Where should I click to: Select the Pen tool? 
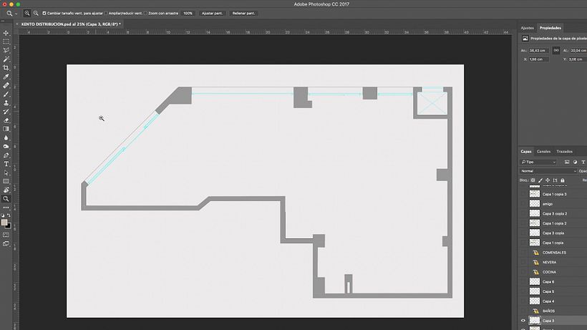[x=6, y=155]
